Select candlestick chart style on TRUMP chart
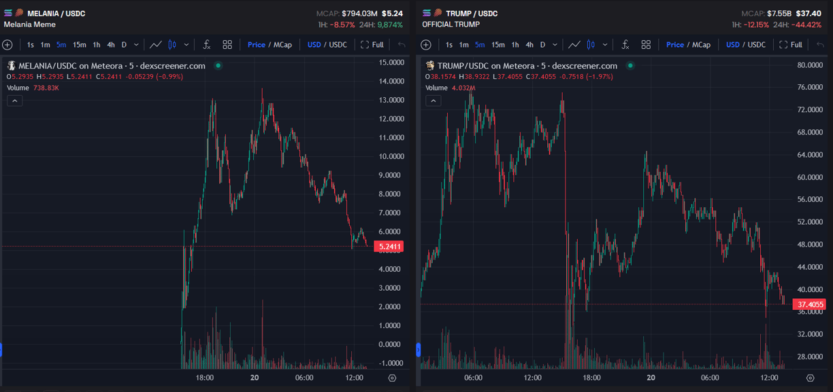The height and width of the screenshot is (392, 833). 591,45
